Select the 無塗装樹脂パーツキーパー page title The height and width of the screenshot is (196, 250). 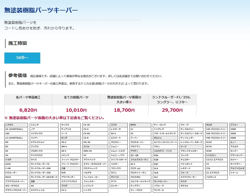[41, 10]
